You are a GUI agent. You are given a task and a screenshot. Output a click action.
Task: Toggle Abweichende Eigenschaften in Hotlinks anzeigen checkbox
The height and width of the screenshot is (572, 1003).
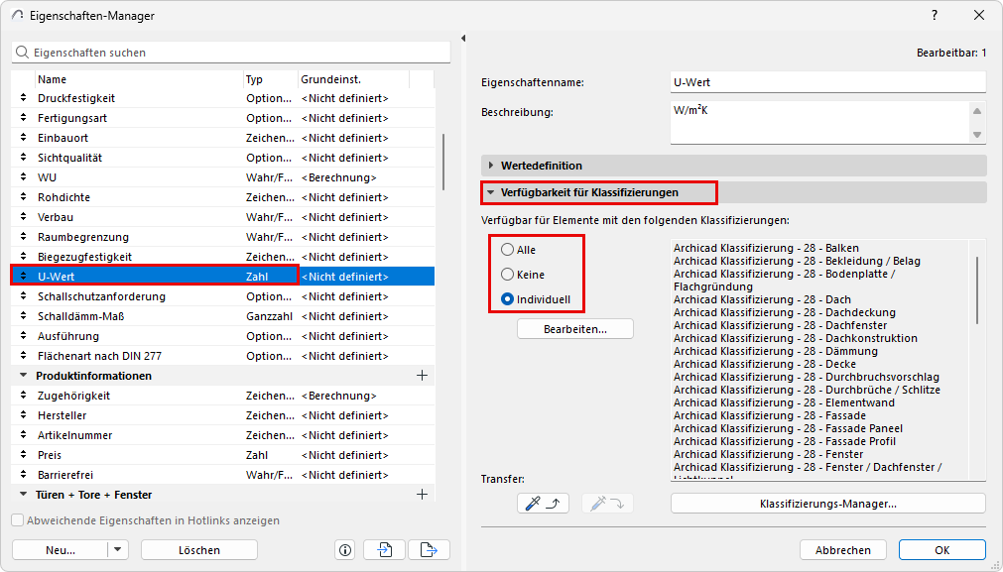(18, 520)
